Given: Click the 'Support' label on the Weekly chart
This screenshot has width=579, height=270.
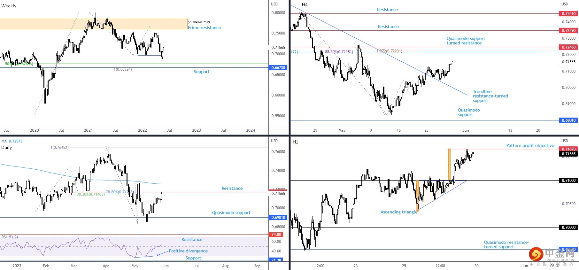Looking at the screenshot, I should point(201,72).
